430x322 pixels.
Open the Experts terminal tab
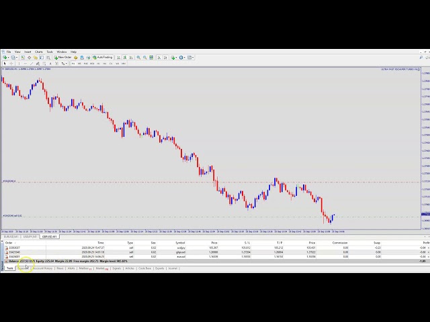[x=160, y=268]
